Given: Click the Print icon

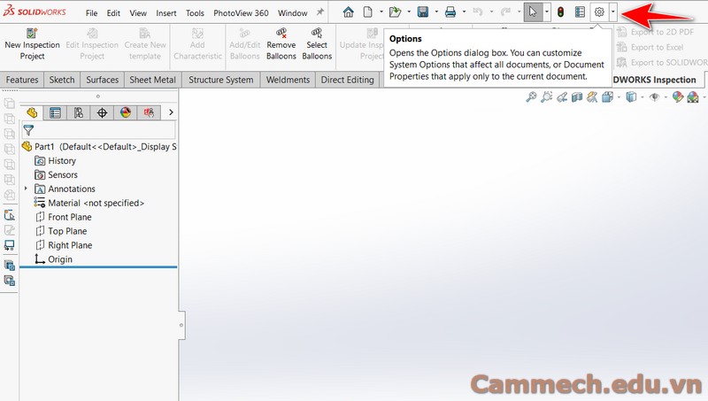Looking at the screenshot, I should coord(450,12).
